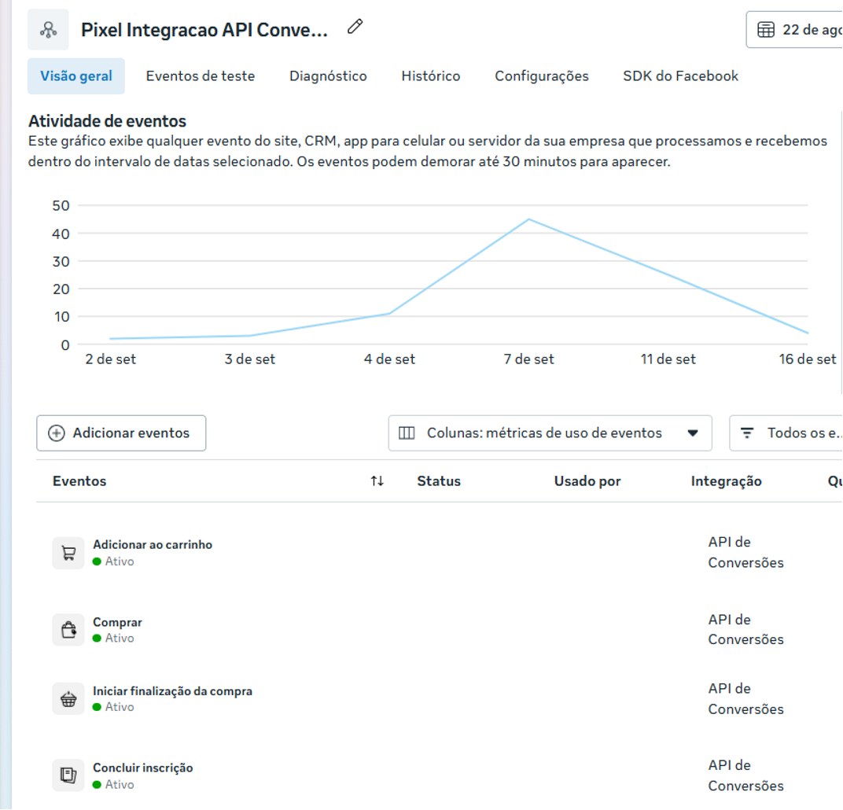Click the Integração column header
The width and height of the screenshot is (843, 810).
pyautogui.click(x=726, y=481)
